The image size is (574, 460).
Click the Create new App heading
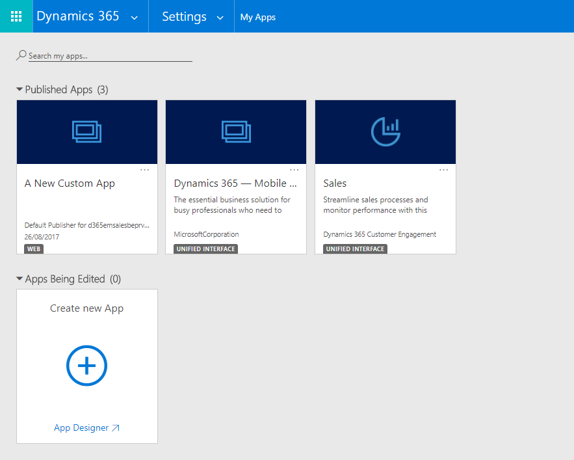[x=86, y=308]
